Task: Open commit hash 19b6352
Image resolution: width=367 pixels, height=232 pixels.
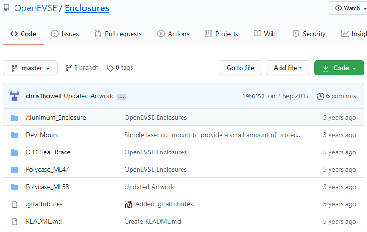Action: pos(253,96)
